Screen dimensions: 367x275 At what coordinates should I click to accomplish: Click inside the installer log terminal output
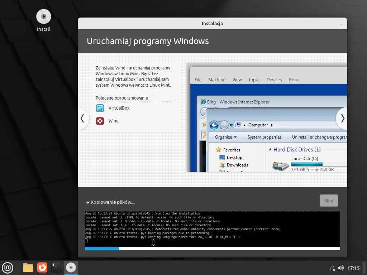coord(212,228)
